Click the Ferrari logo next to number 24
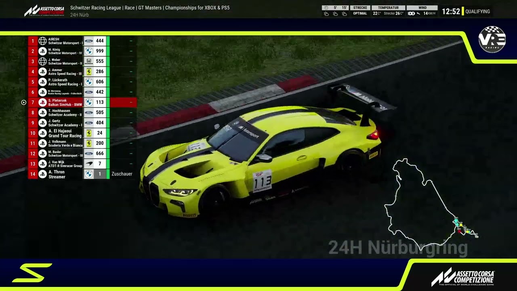 click(x=89, y=133)
